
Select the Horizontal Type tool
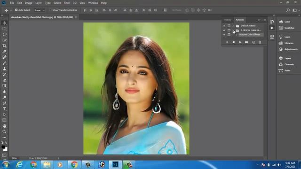(4, 109)
